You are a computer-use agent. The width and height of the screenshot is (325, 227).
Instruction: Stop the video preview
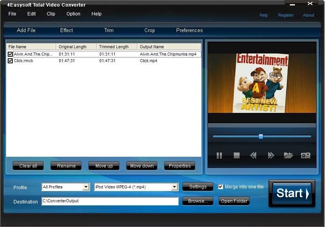click(x=237, y=156)
